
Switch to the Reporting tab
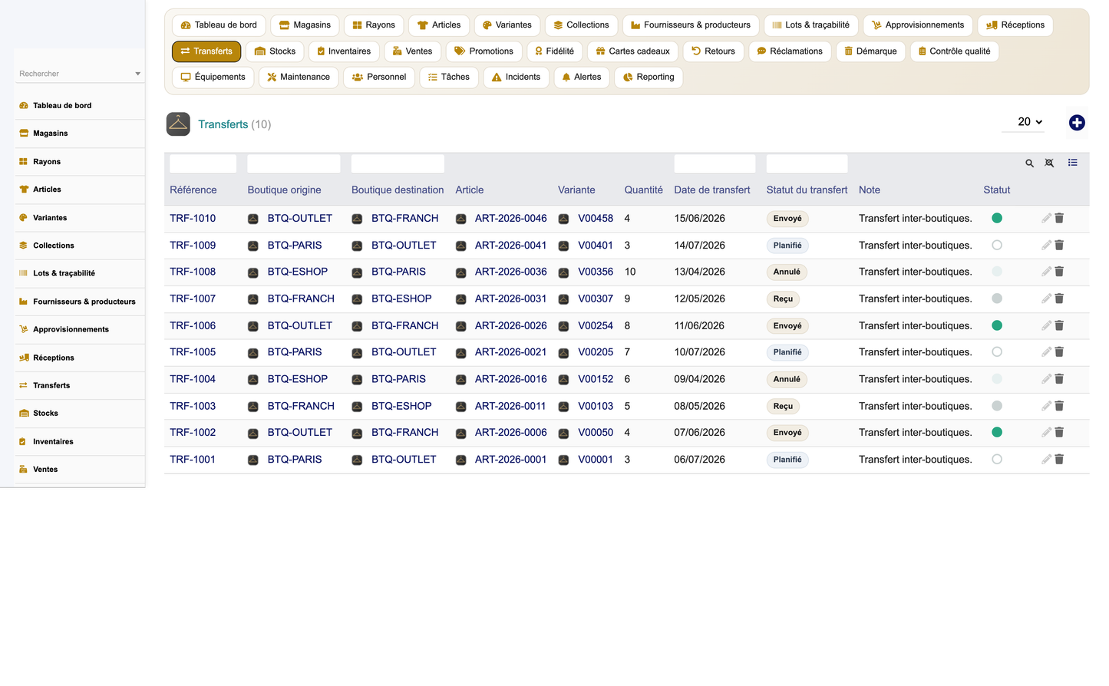point(649,78)
